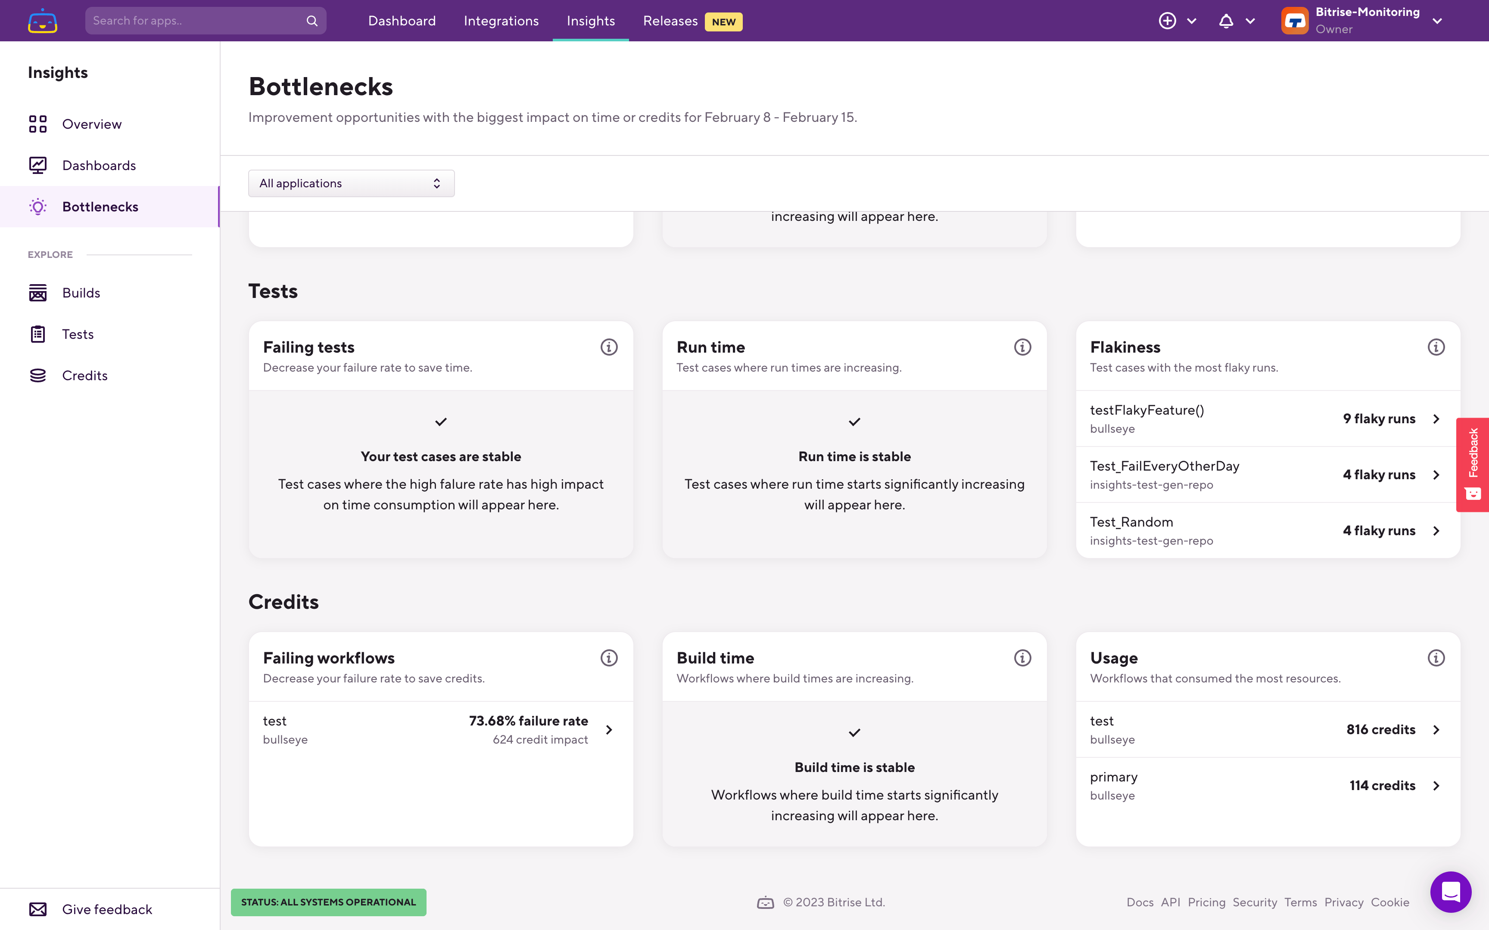Click the Bitrise robot logo
Viewport: 1489px width, 930px height.
(x=42, y=20)
